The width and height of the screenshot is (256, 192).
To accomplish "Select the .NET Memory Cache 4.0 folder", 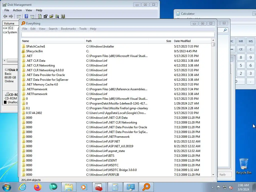I will 116,84.
